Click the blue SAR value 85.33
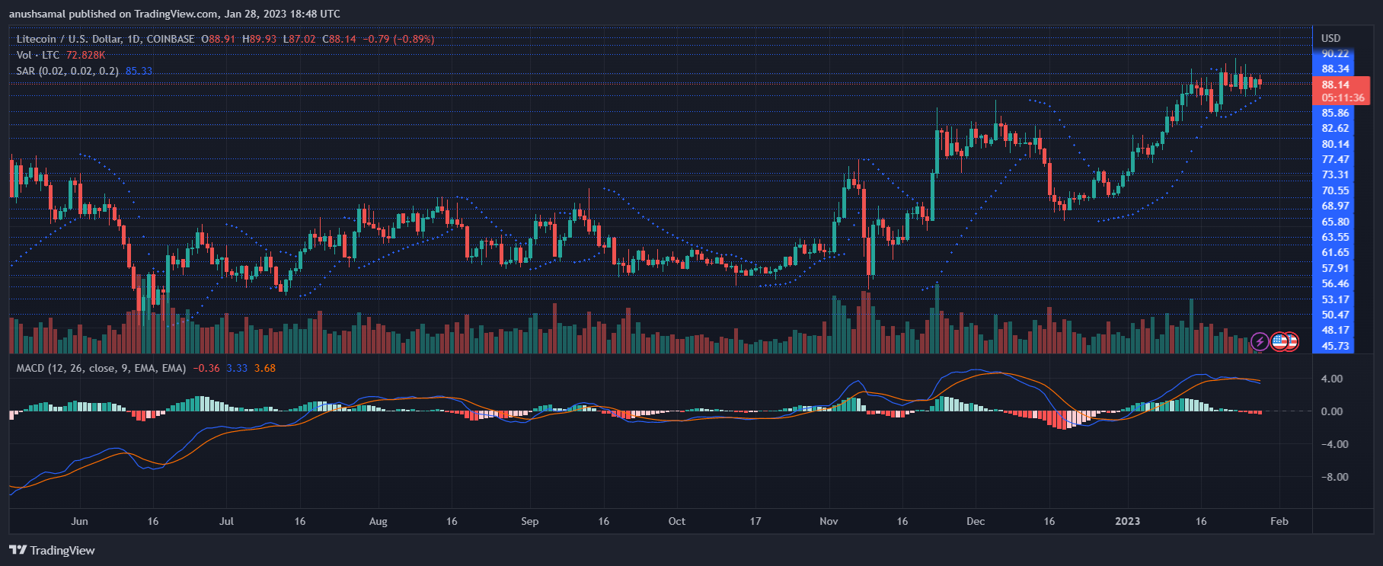The height and width of the screenshot is (566, 1383). coord(139,71)
